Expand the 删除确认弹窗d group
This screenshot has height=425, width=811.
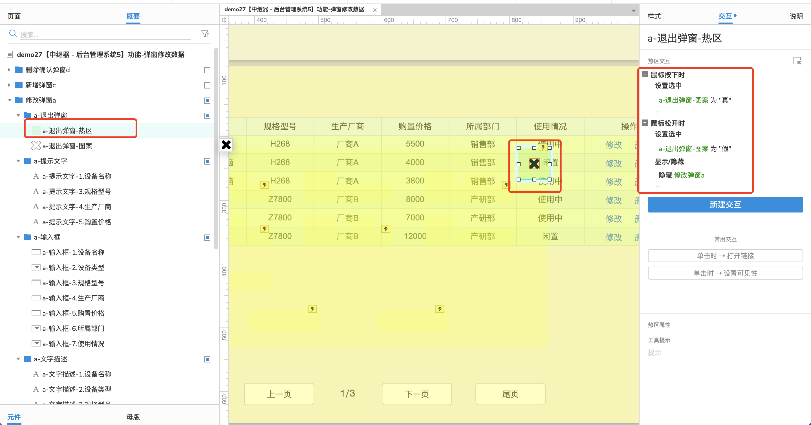(x=9, y=70)
